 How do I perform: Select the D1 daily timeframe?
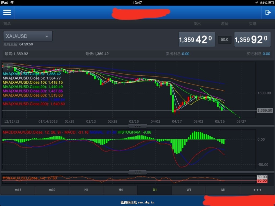pos(155,190)
